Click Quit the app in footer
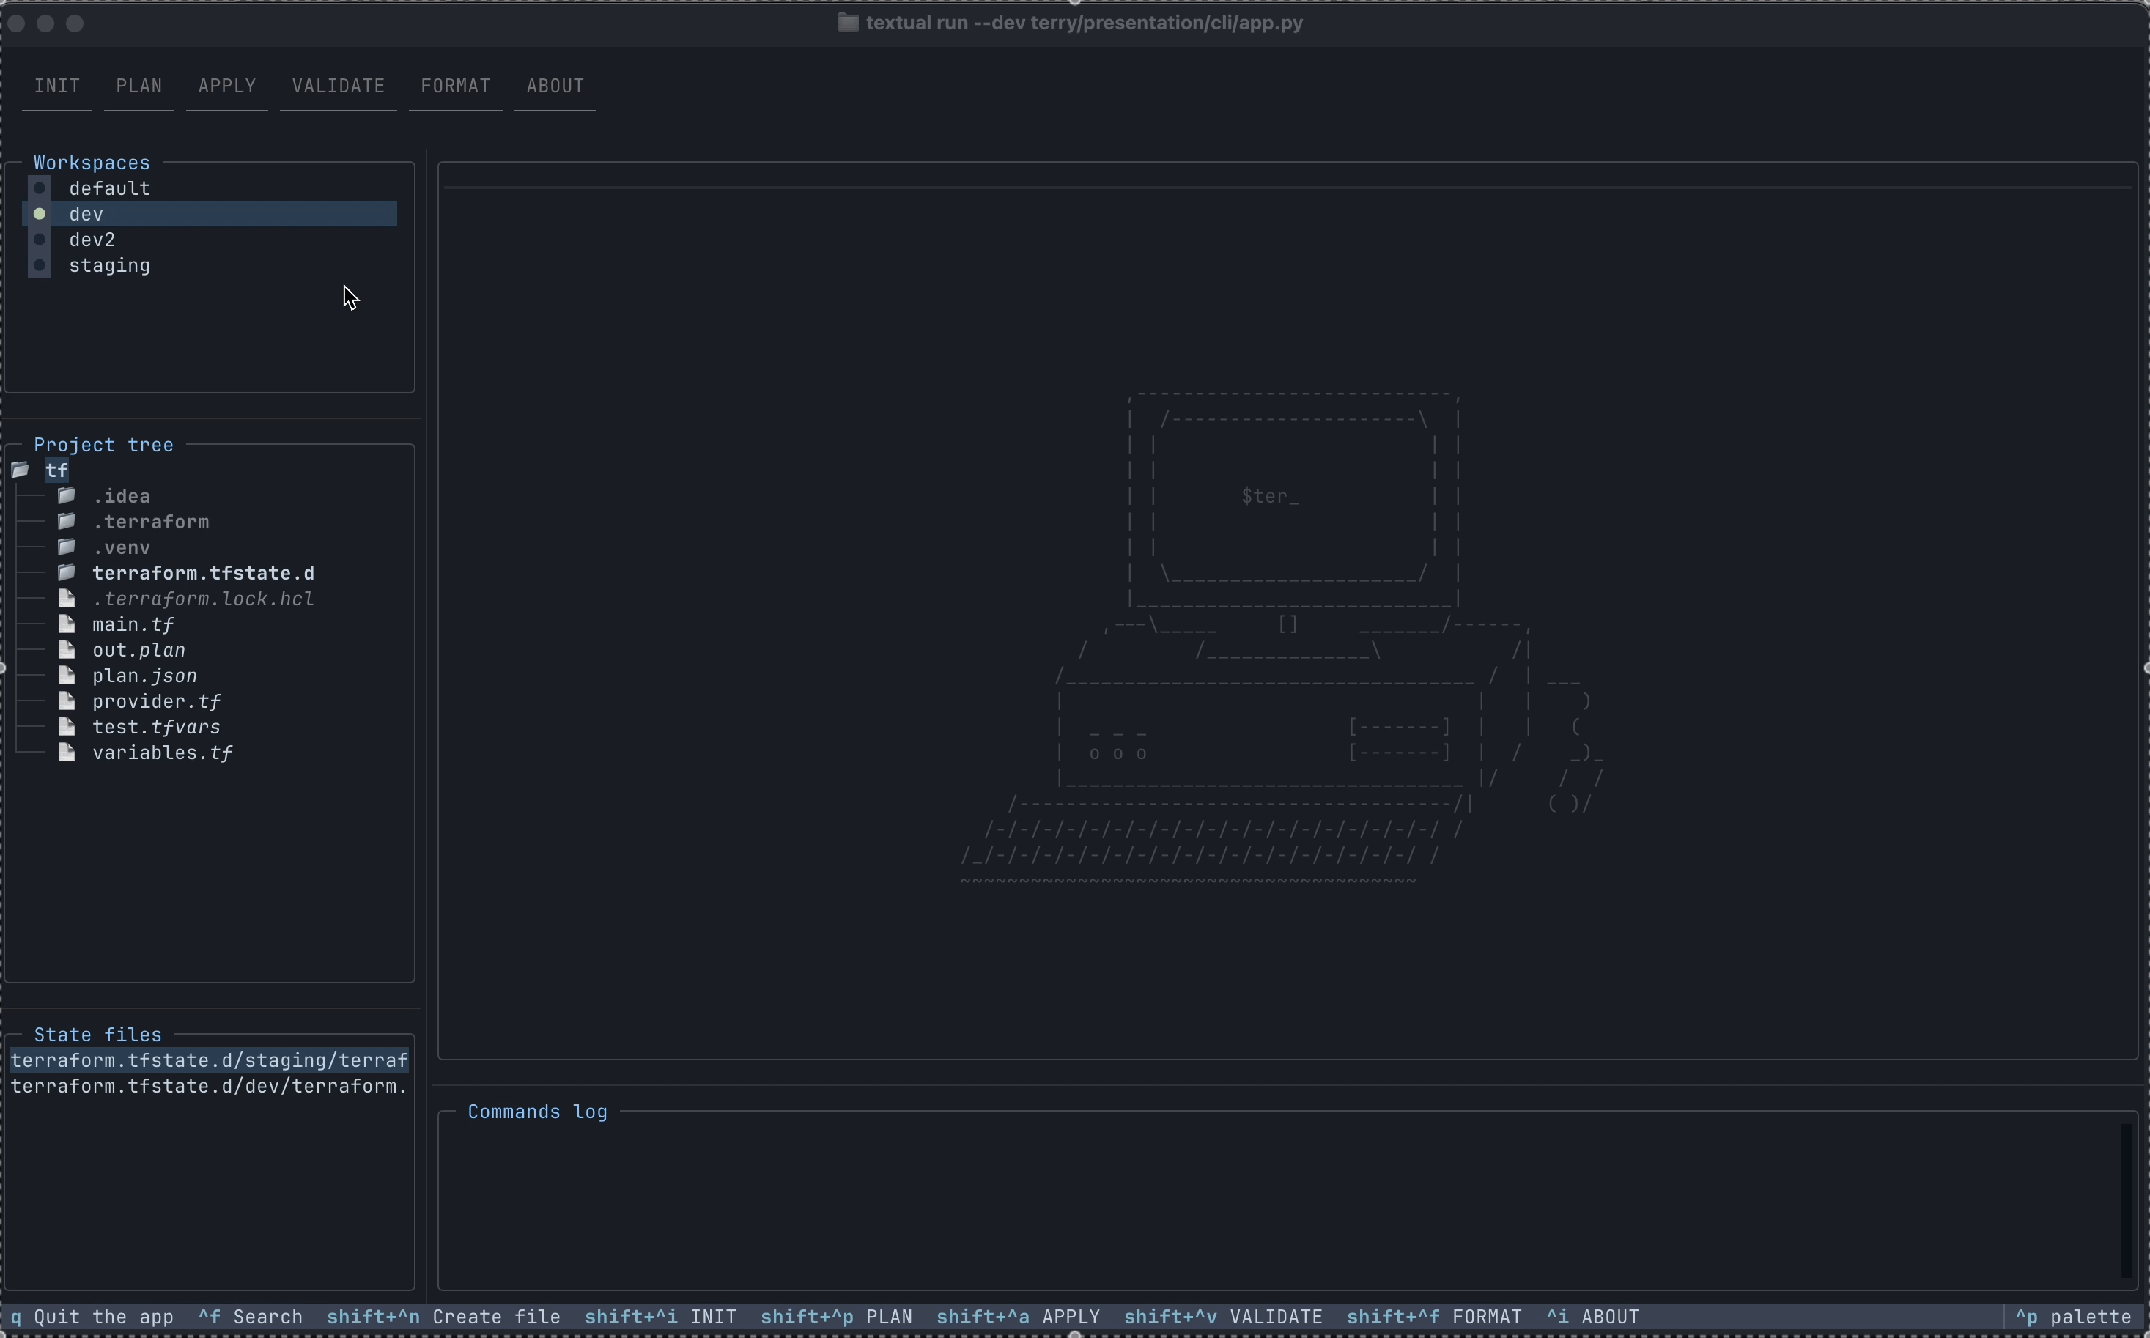This screenshot has width=2150, height=1338. tap(92, 1317)
